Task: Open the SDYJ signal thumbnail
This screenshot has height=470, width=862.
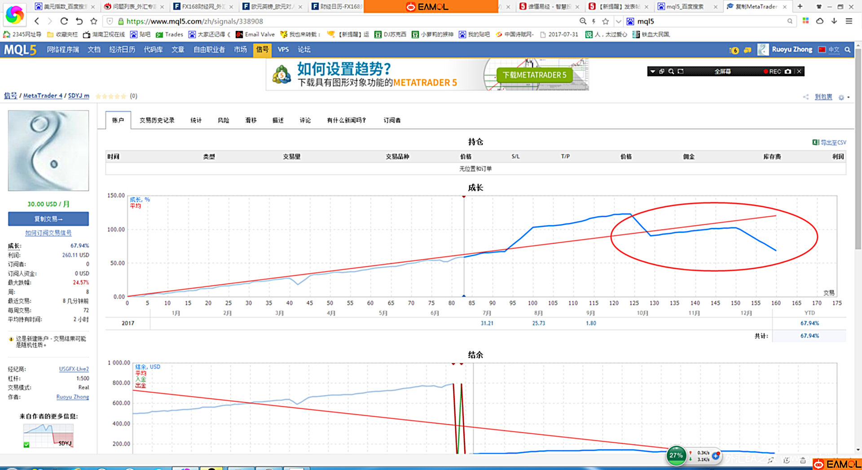Action: coord(48,435)
